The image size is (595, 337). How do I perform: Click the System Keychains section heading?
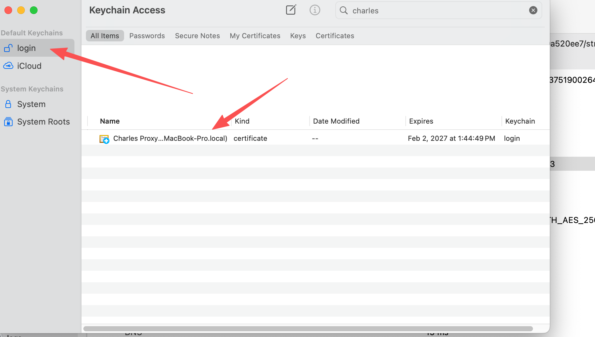pyautogui.click(x=32, y=89)
